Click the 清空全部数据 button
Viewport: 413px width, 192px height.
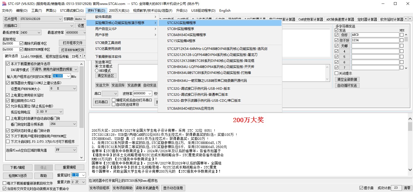pos(347,79)
